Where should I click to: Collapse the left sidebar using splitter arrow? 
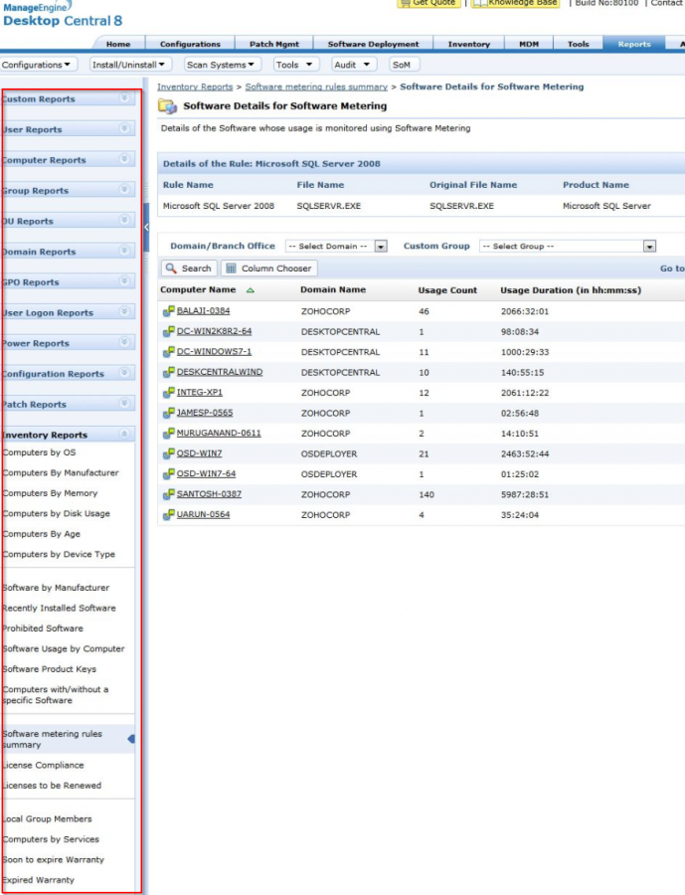(x=146, y=227)
